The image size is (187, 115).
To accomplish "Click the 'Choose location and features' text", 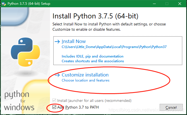I will coord(85,80).
